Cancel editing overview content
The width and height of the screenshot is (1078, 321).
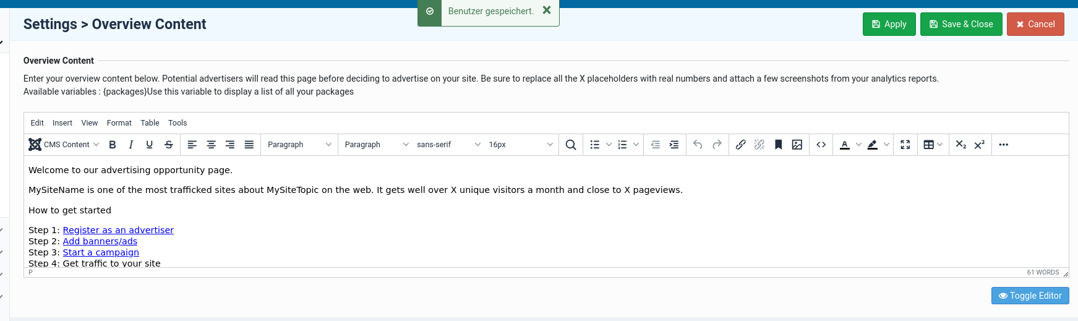tap(1035, 24)
